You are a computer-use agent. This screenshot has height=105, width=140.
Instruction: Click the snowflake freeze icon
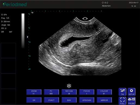point(69,86)
